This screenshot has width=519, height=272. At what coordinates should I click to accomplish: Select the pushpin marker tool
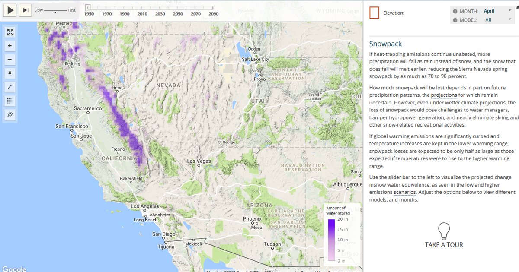[10, 73]
